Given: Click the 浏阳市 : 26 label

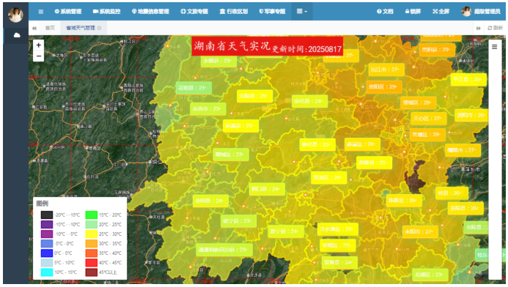Looking at the screenshot, I should point(472,115).
